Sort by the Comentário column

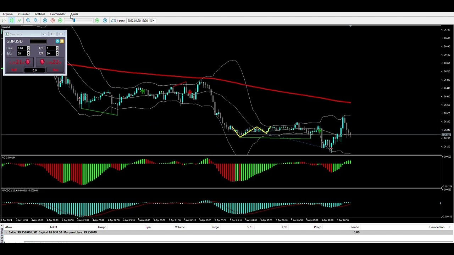pos(437,227)
